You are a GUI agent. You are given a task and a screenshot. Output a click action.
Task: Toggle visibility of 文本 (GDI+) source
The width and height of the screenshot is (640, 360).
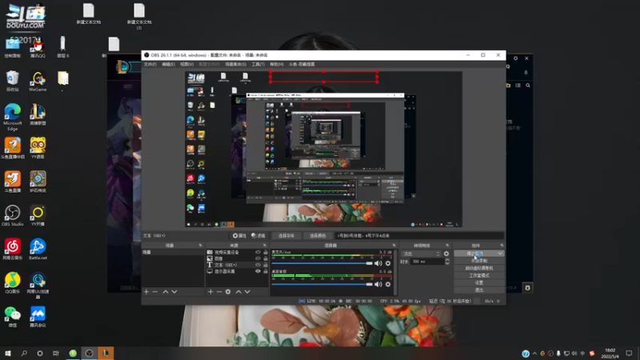tap(258, 265)
